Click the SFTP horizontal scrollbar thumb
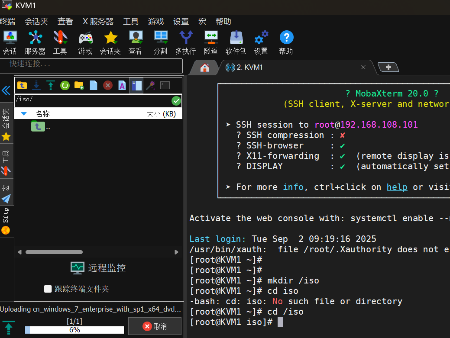The height and width of the screenshot is (338, 450). point(54,252)
